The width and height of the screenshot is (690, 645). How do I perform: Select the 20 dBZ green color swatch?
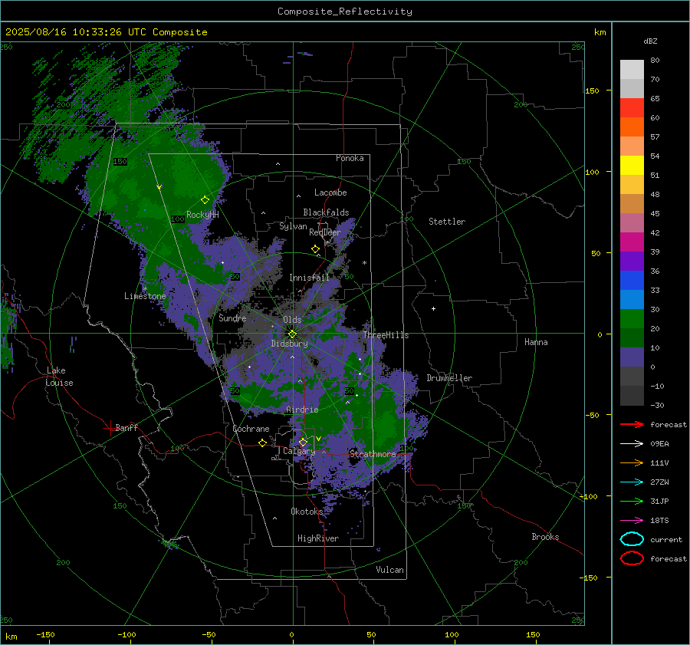click(x=632, y=319)
